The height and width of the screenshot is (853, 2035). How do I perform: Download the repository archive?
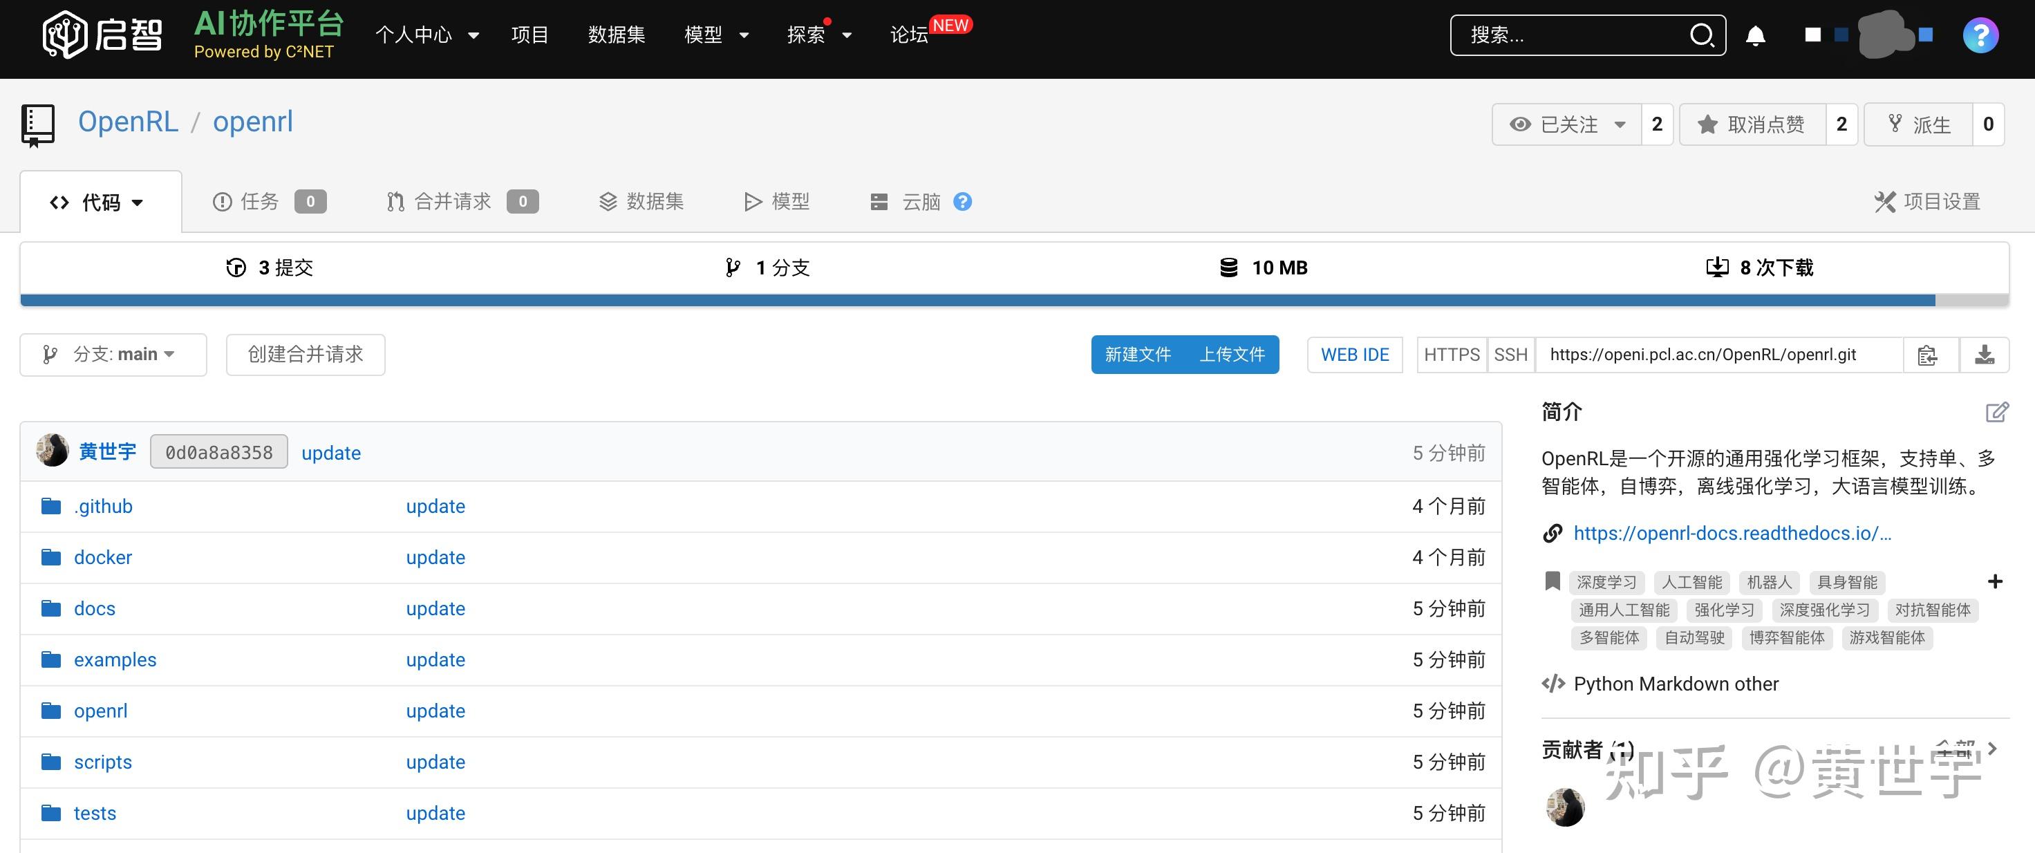pos(1985,355)
